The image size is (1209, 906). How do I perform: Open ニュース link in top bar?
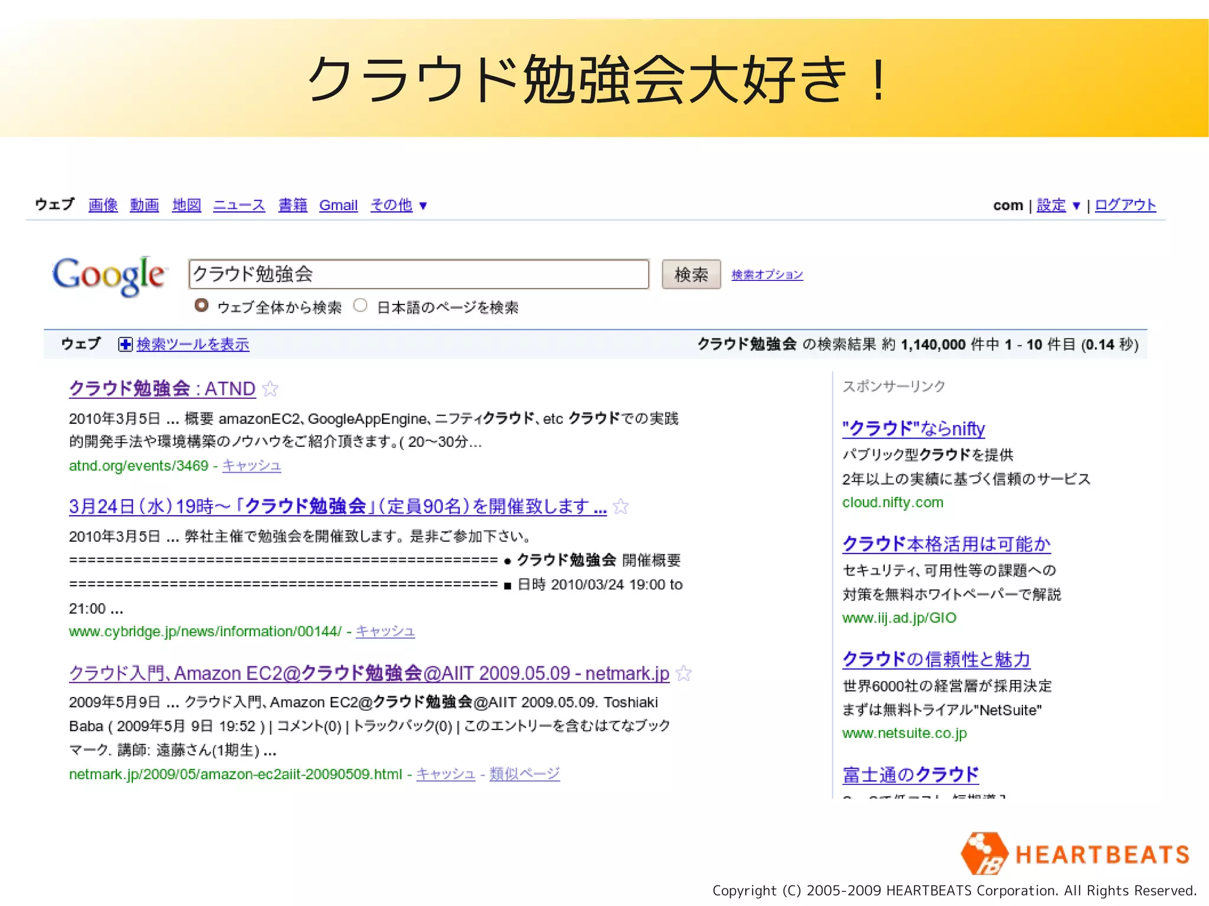pos(239,205)
